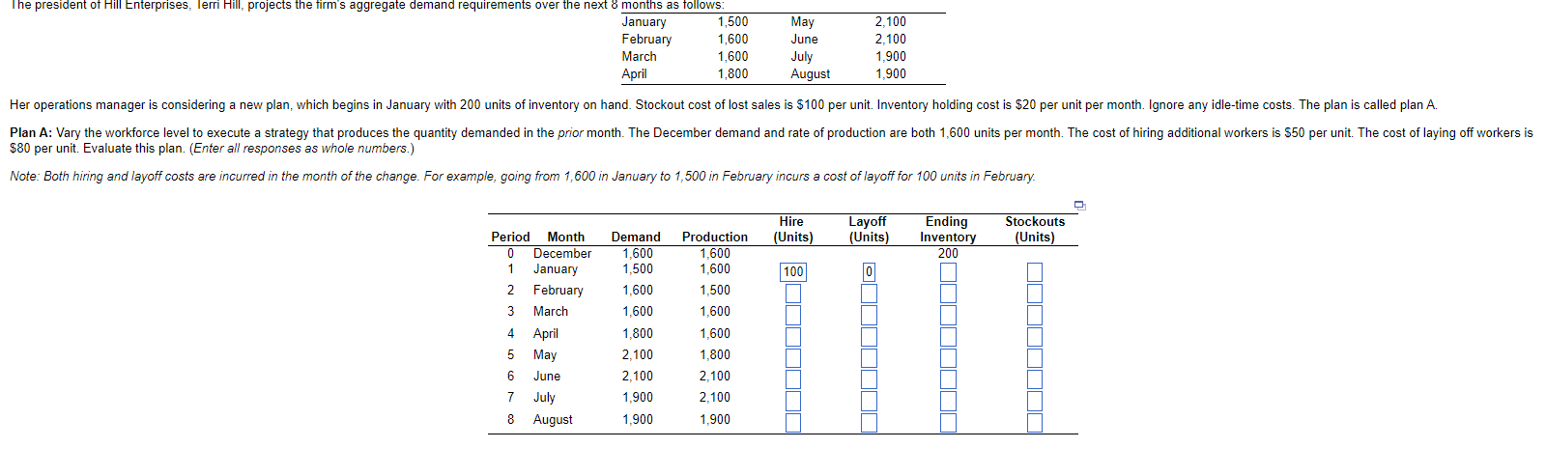Click the August Hire input box

pyautogui.click(x=793, y=422)
